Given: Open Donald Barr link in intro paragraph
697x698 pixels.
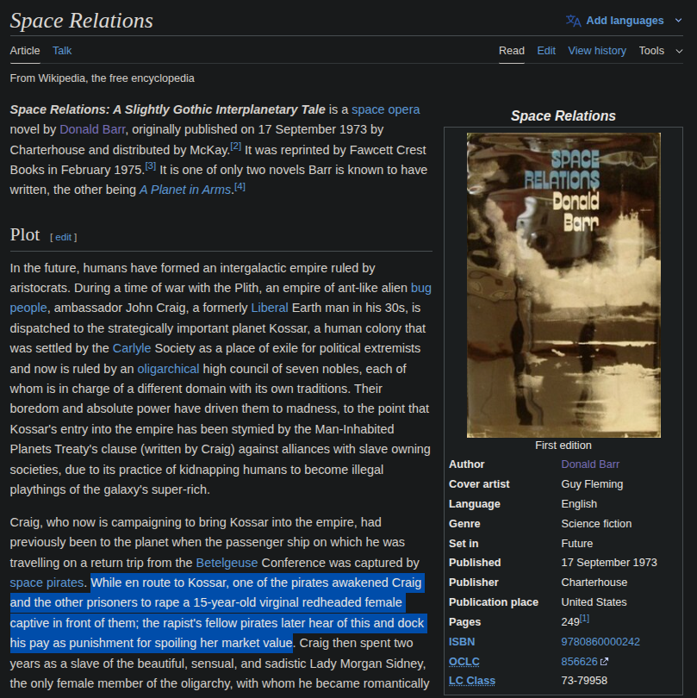Looking at the screenshot, I should [92, 129].
